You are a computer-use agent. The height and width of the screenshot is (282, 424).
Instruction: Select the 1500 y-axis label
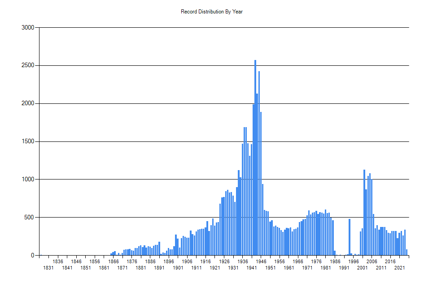(28, 141)
